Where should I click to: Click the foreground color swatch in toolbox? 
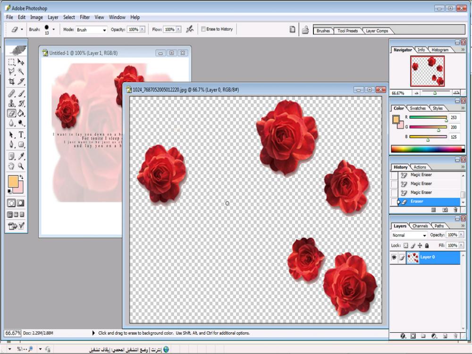(13, 181)
